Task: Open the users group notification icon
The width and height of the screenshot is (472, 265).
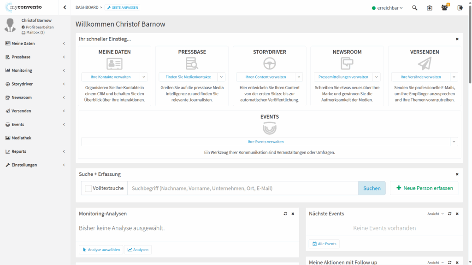Action: point(444,8)
